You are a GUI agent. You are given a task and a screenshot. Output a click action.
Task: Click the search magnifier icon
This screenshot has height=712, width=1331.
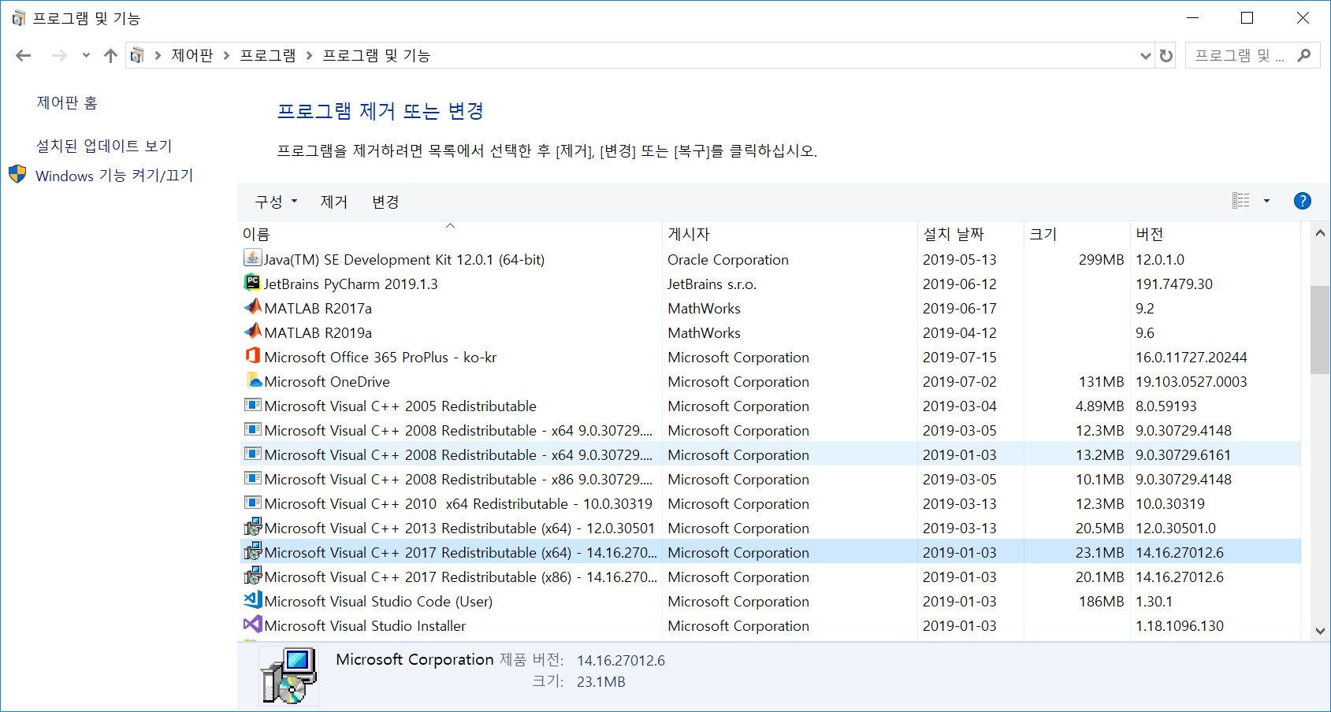[x=1304, y=55]
